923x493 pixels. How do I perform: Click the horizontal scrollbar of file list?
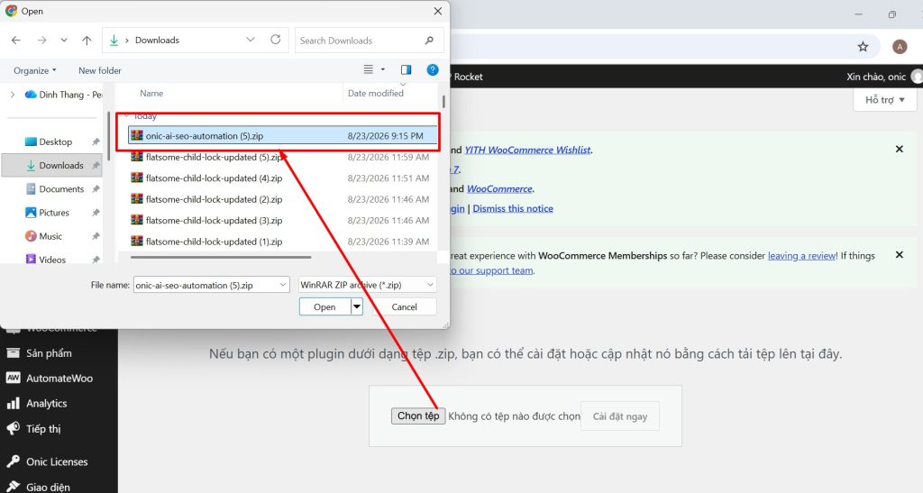pos(221,257)
